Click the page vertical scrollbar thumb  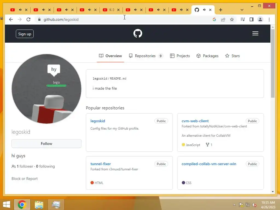coord(273,63)
